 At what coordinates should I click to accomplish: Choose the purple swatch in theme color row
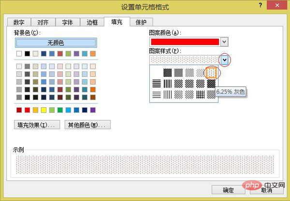click(76, 54)
